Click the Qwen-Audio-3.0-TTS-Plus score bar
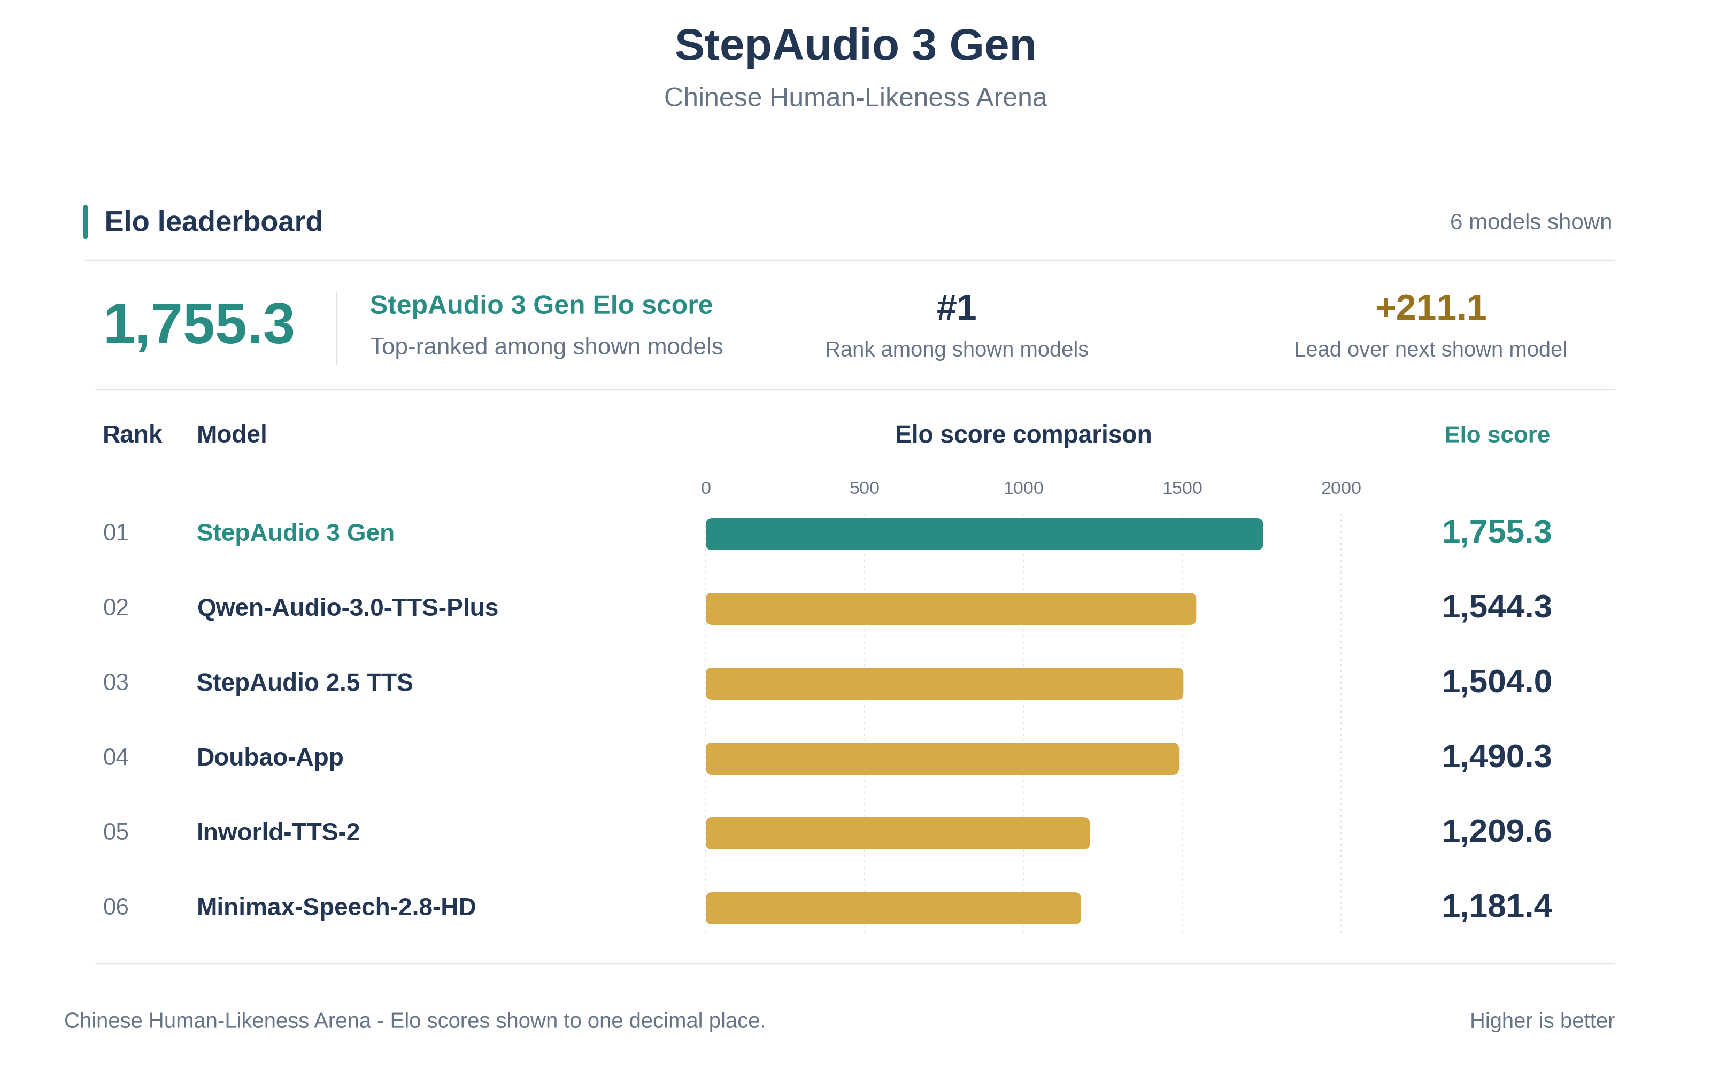Image resolution: width=1711 pixels, height=1090 pixels. click(951, 609)
